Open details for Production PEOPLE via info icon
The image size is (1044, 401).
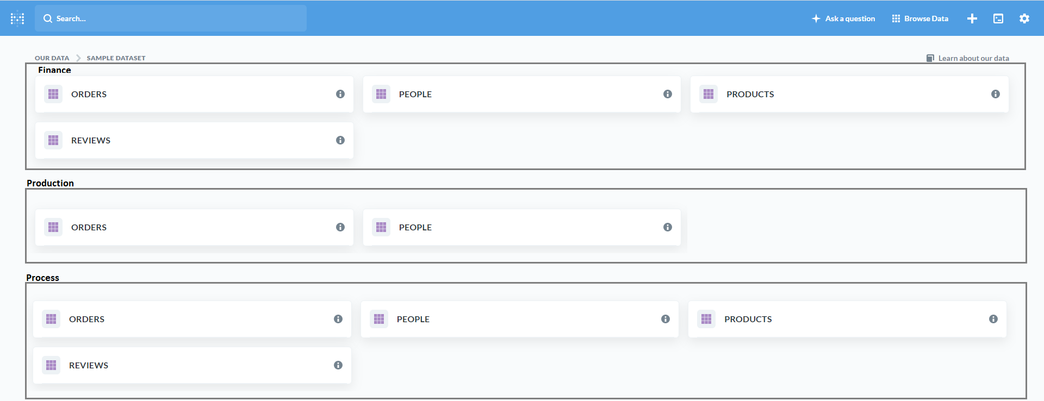coord(667,227)
